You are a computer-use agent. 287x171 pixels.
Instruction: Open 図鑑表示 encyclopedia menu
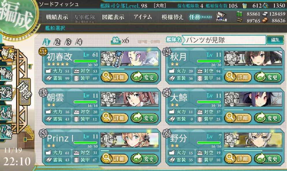pyautogui.click(x=113, y=17)
